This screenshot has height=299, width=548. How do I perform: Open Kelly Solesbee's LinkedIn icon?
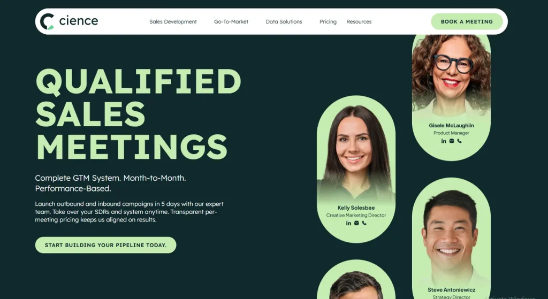click(348, 223)
